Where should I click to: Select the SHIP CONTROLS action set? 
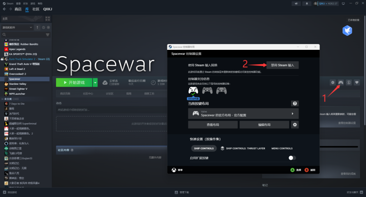tap(204, 148)
